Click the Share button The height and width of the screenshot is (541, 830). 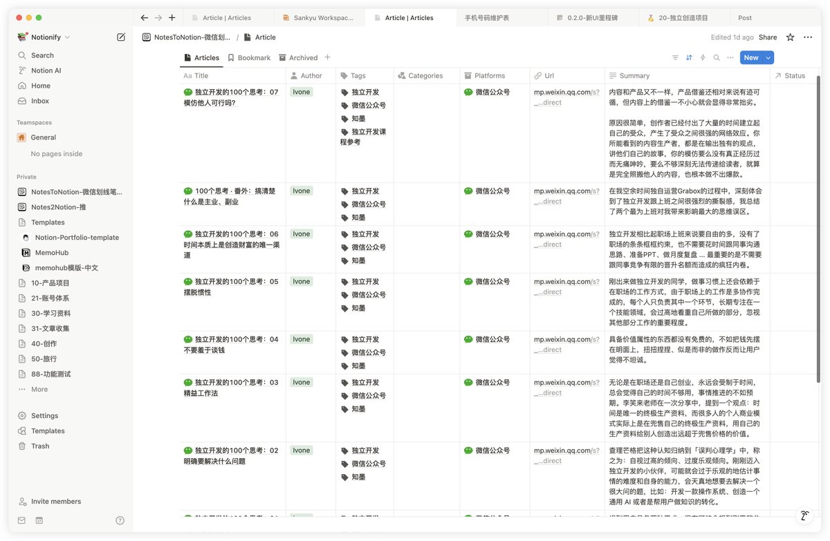768,37
